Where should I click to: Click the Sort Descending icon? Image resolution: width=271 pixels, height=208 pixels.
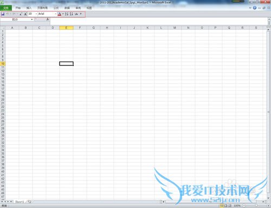tap(72, 14)
